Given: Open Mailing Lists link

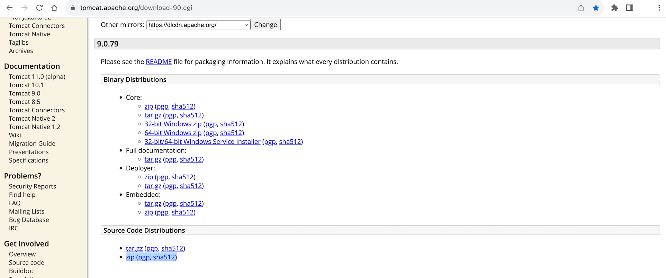Looking at the screenshot, I should tap(27, 212).
